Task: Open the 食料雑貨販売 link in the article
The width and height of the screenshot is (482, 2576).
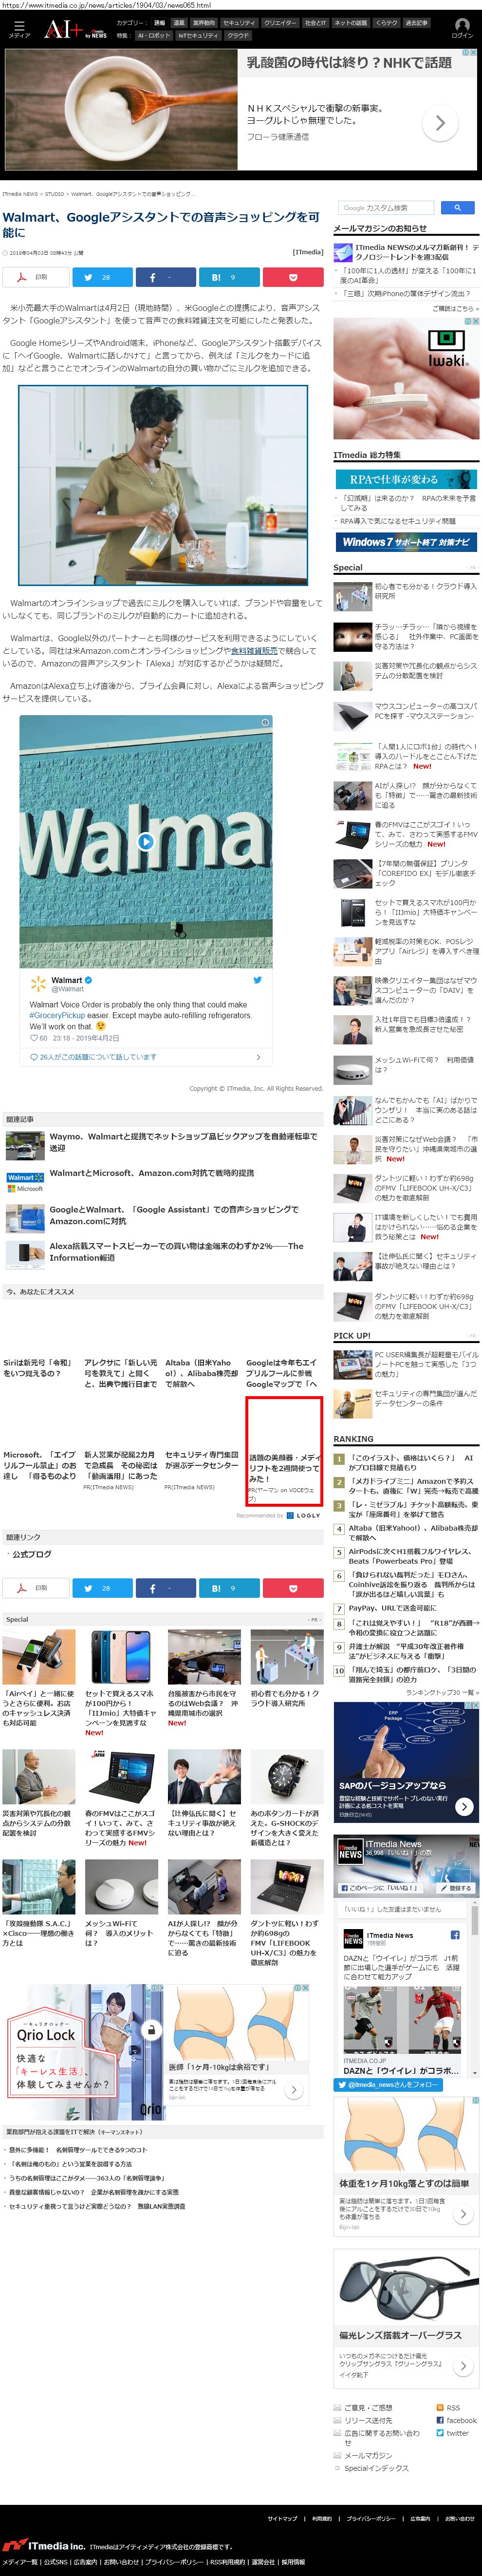Action: (253, 651)
